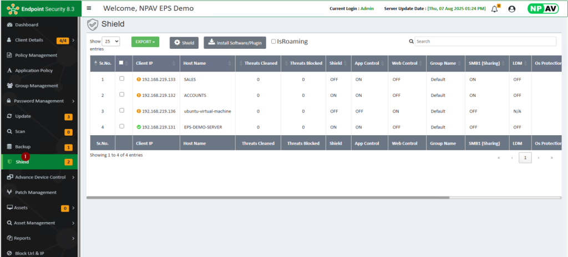Select the checkbox for ubuntu-virtual-machine row
This screenshot has width=568, height=257.
[121, 110]
